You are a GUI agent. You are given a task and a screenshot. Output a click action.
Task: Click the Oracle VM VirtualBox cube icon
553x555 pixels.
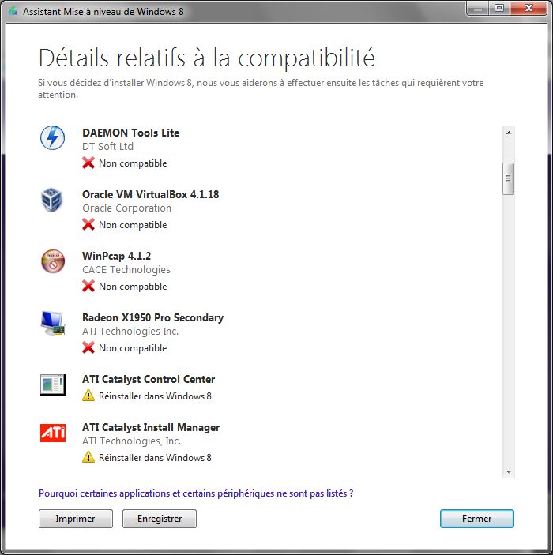tap(52, 200)
